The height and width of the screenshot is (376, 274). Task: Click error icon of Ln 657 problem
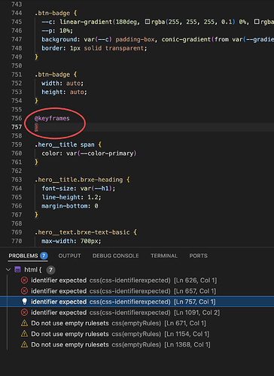(x=24, y=291)
